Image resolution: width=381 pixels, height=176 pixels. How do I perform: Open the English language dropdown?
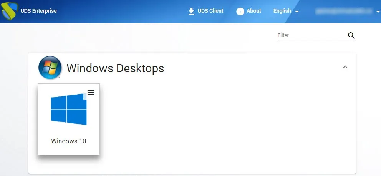286,11
